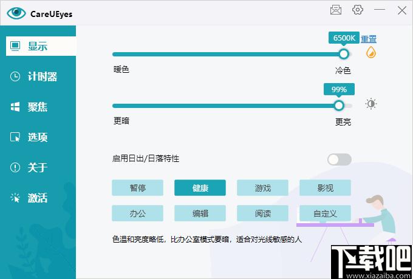The height and width of the screenshot is (279, 413).
Task: Click the orange color temperature drop icon
Action: 371,52
